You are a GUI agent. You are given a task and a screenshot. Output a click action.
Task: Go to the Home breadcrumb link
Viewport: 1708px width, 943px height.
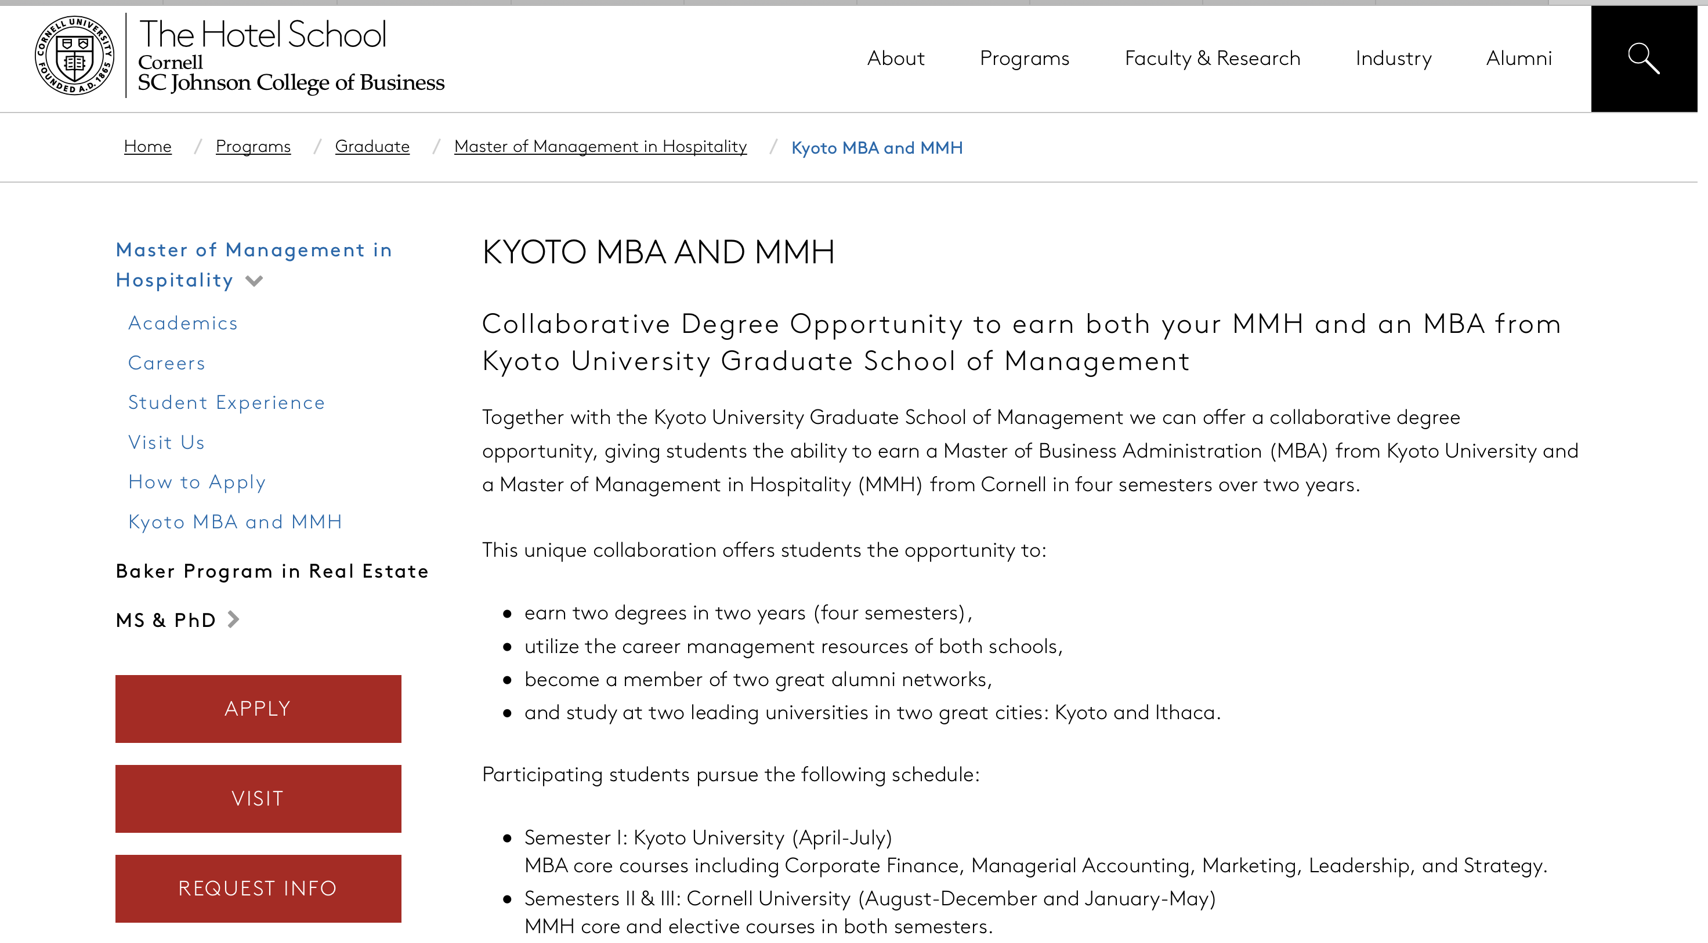click(x=147, y=147)
